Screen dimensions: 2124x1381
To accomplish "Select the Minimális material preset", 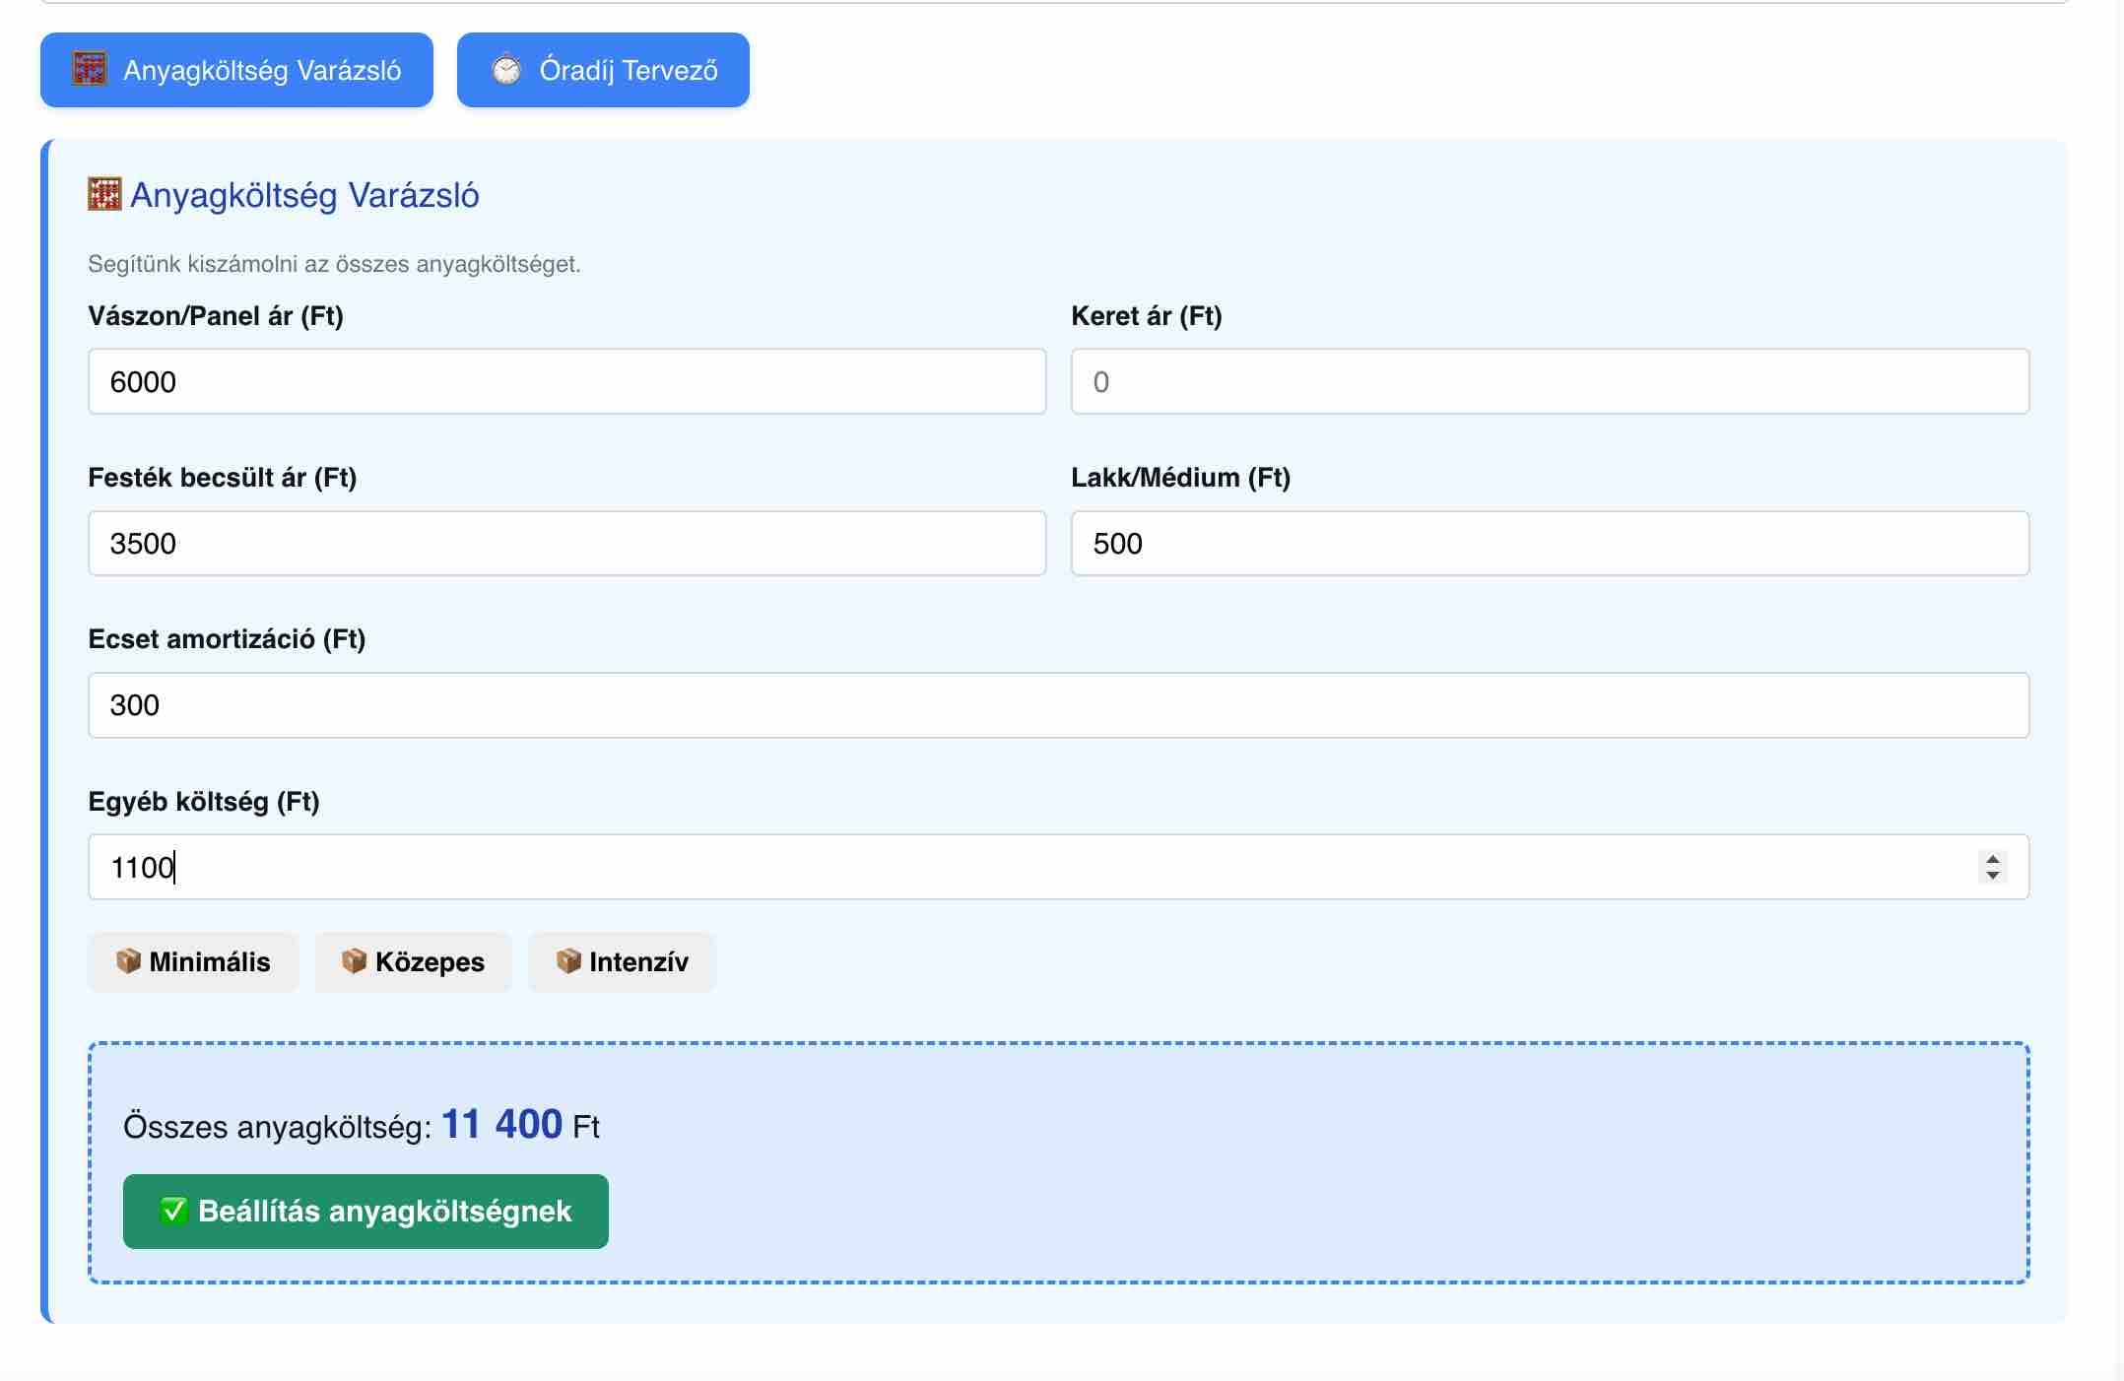I will (x=193, y=961).
